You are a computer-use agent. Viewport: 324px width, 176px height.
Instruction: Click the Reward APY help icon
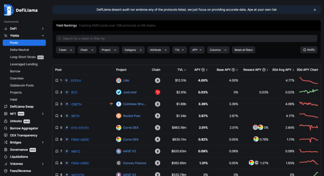[x=264, y=70]
